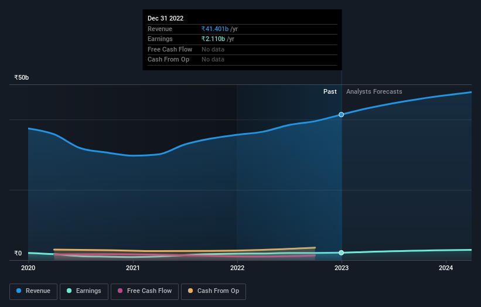The image size is (481, 307).
Task: Click the 'Past' label on chart
Action: (330, 91)
